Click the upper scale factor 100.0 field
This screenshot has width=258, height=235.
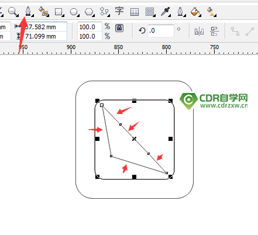tap(90, 27)
